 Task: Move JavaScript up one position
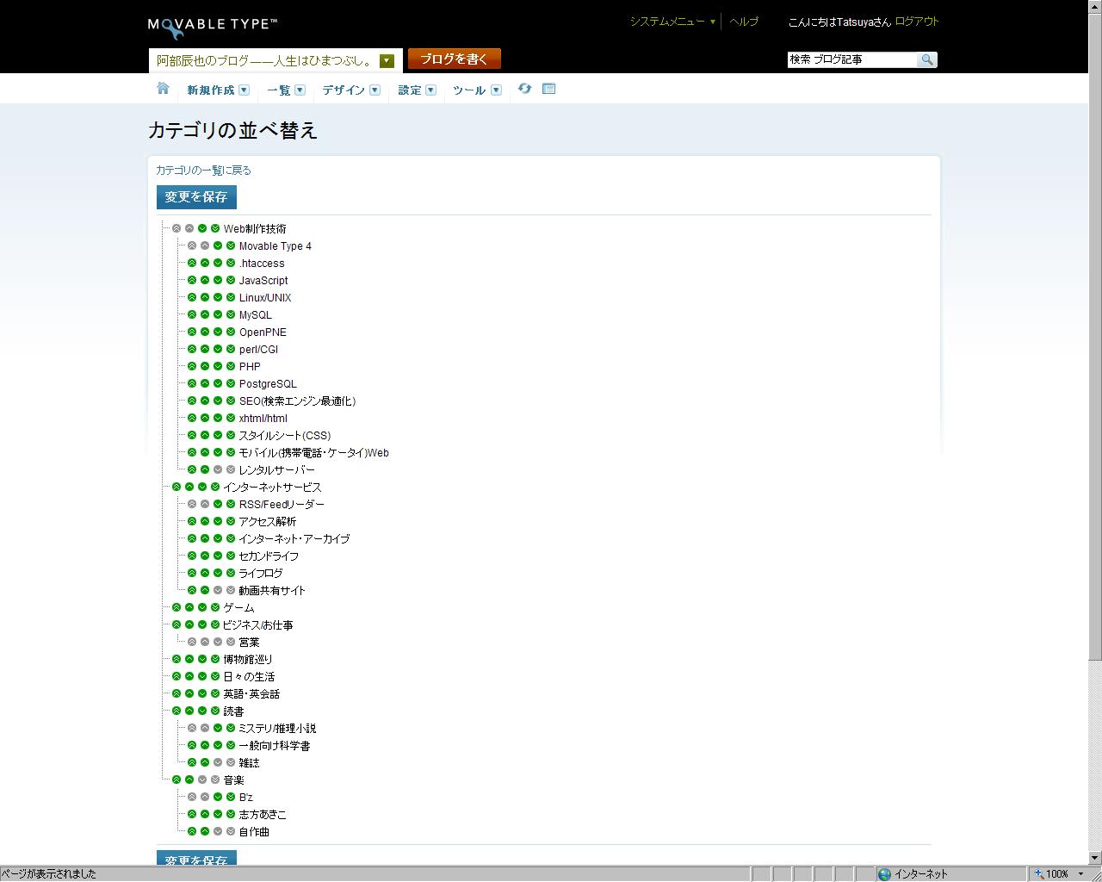pyautogui.click(x=205, y=280)
